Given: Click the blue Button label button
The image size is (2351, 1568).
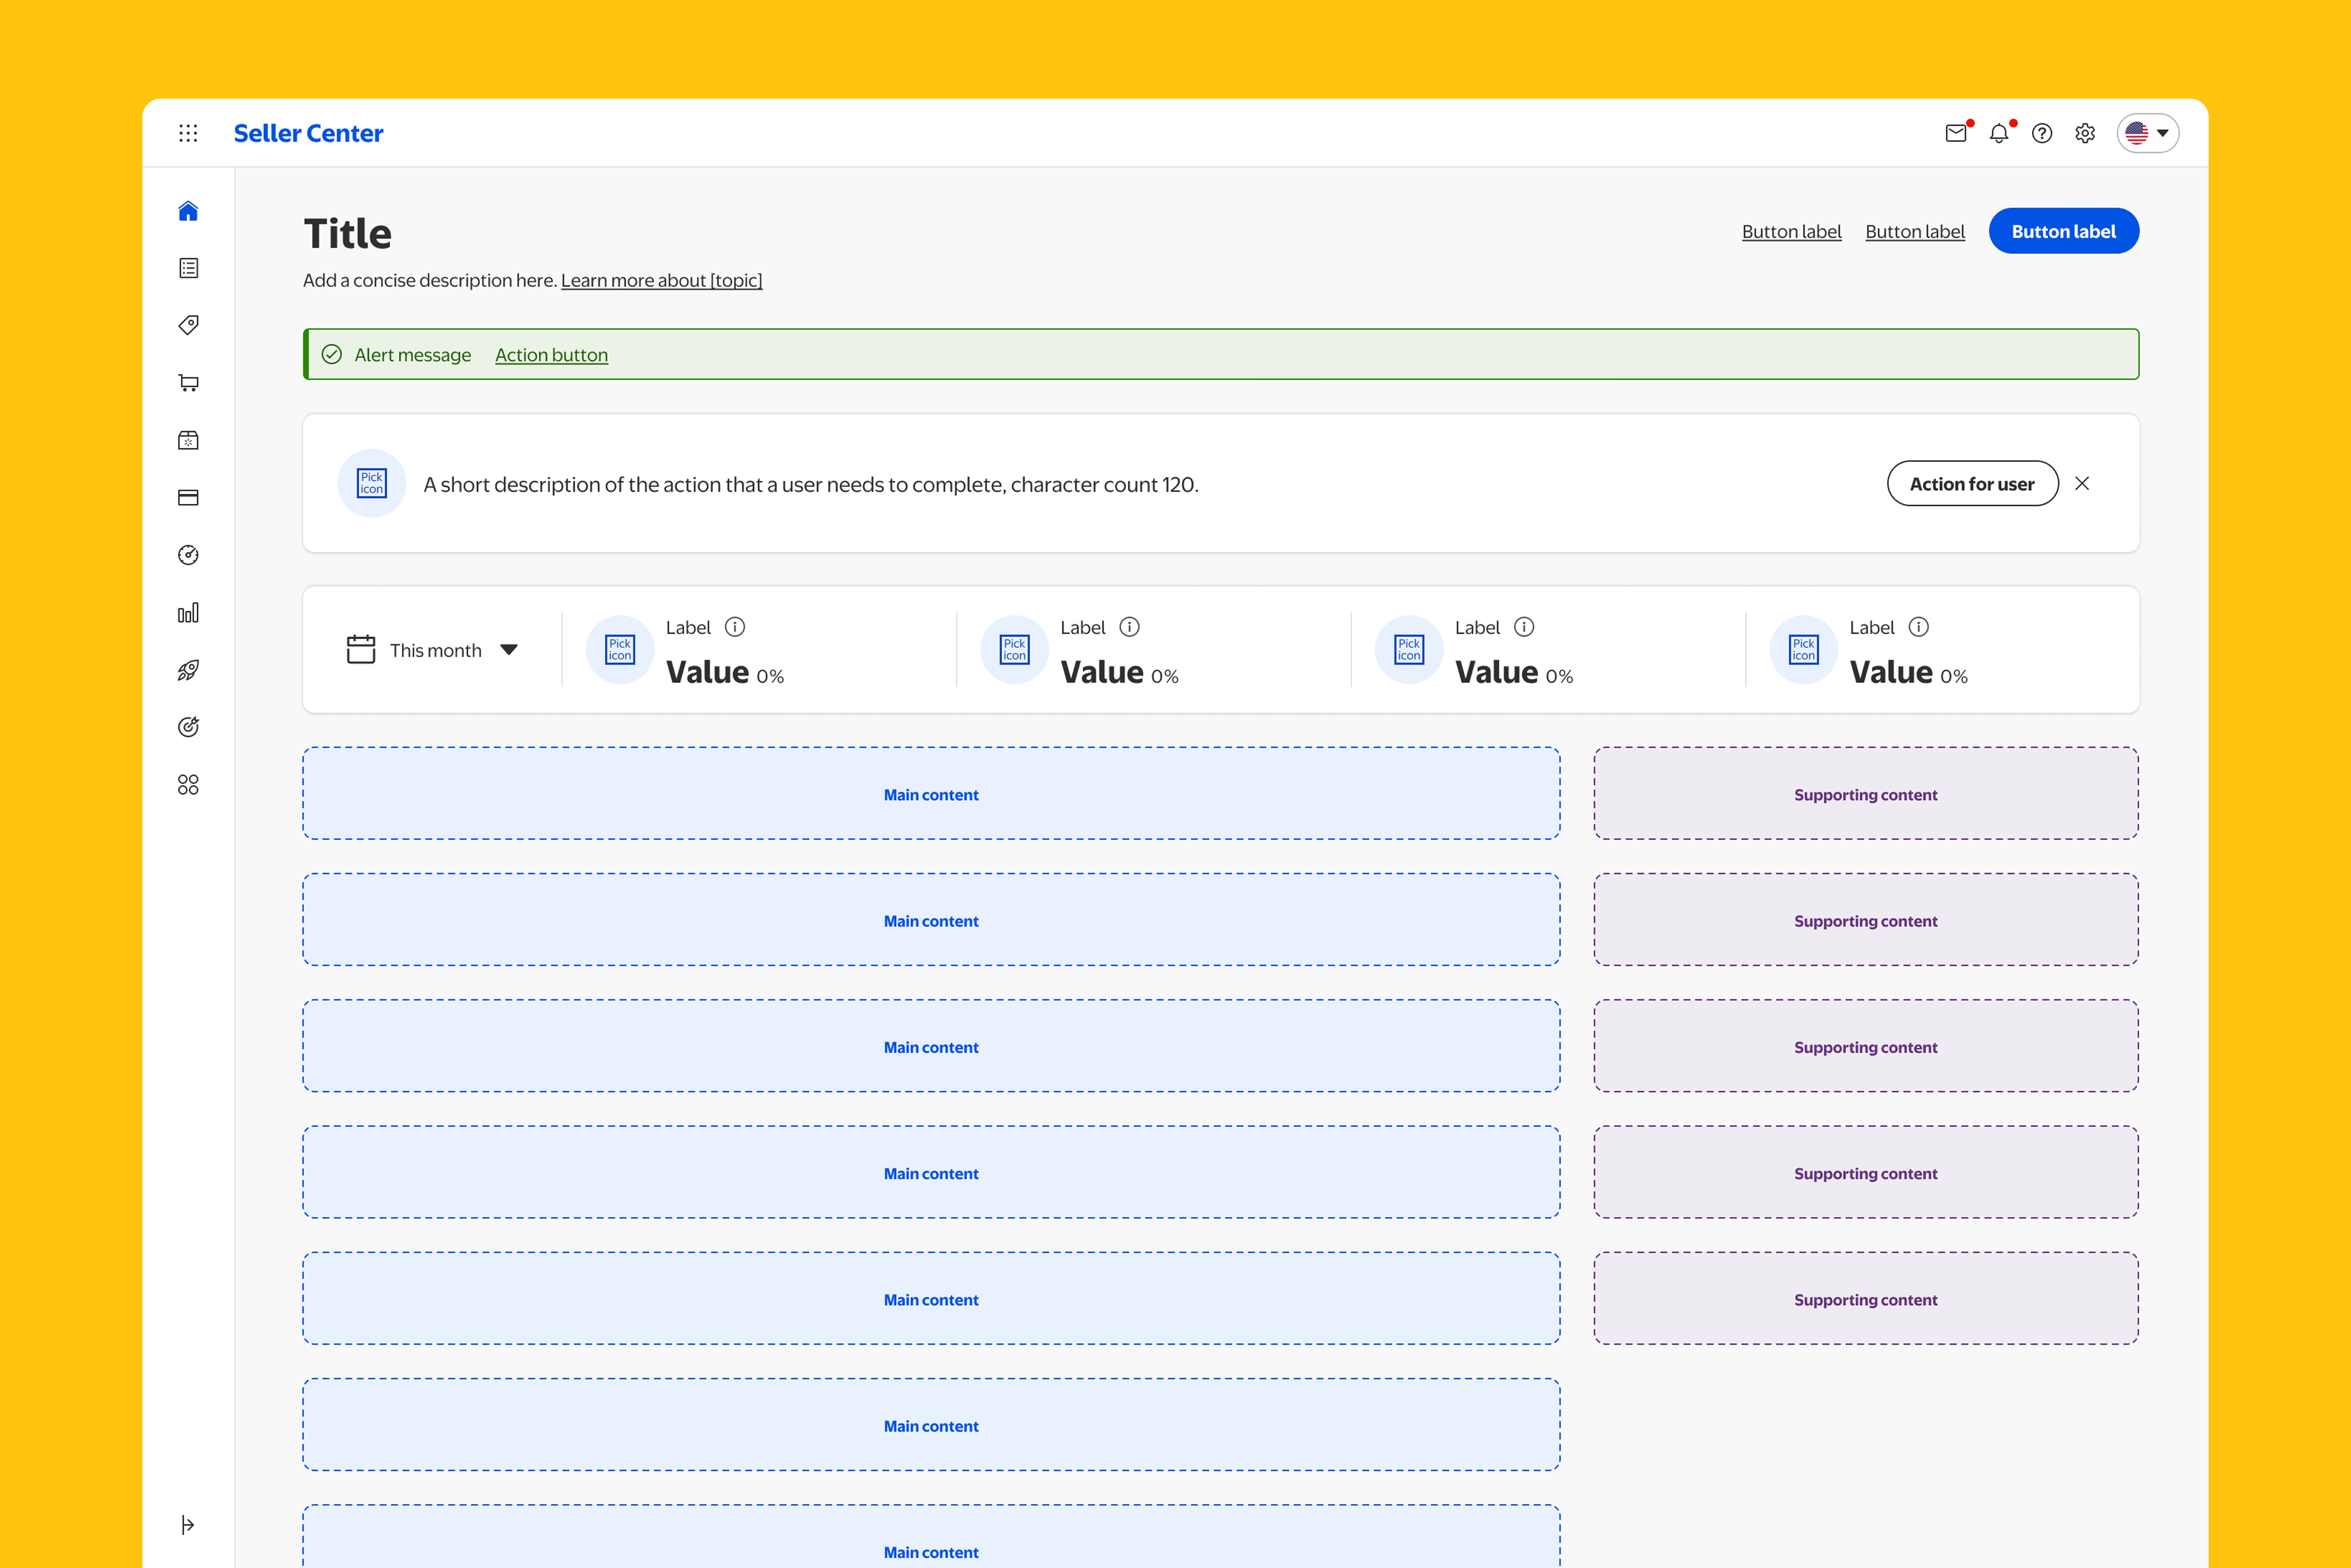Looking at the screenshot, I should (x=2063, y=231).
